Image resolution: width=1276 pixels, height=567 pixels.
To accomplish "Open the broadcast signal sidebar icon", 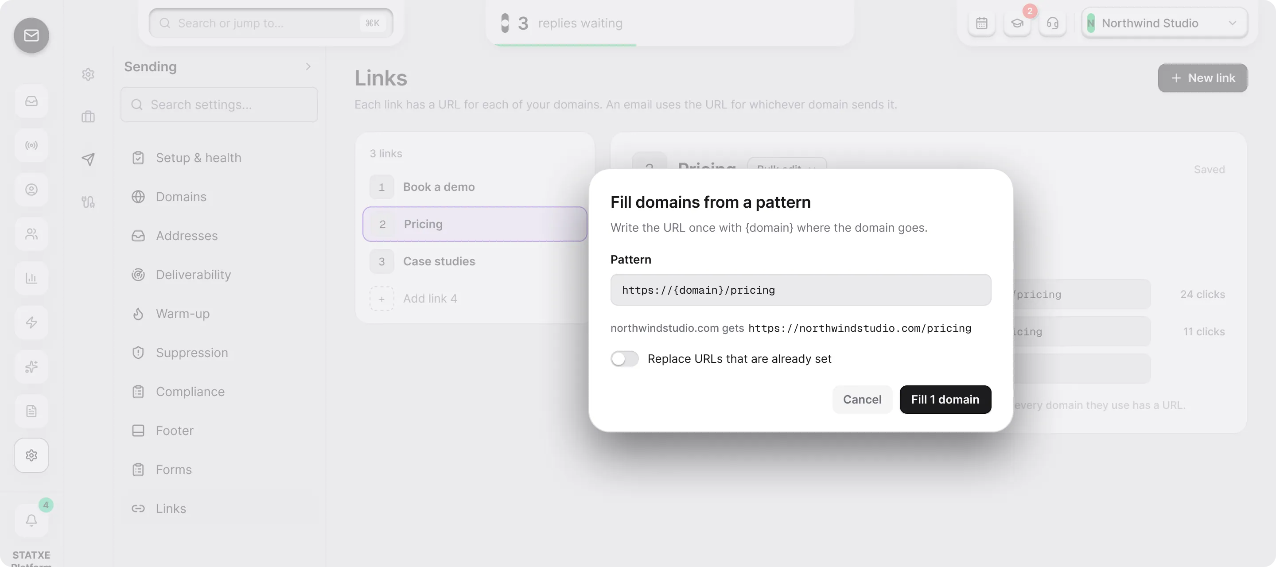I will point(31,145).
